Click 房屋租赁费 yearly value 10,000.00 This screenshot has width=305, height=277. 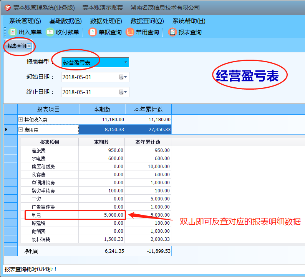pyautogui.click(x=159, y=167)
